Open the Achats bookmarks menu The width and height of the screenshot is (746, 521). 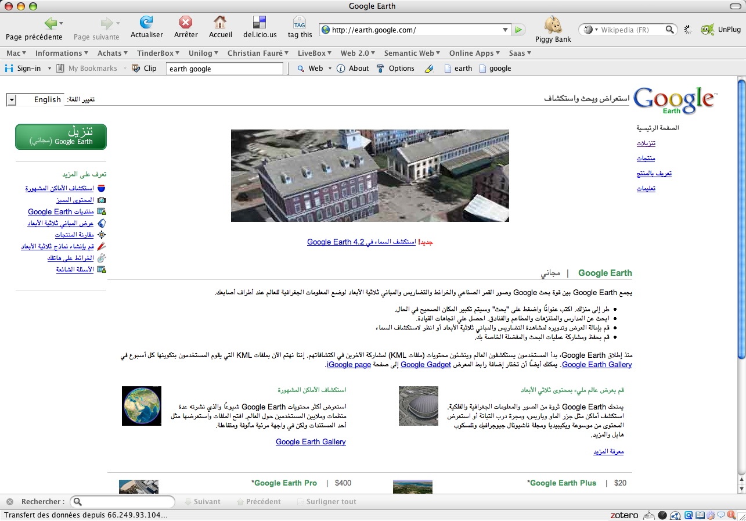(x=113, y=53)
